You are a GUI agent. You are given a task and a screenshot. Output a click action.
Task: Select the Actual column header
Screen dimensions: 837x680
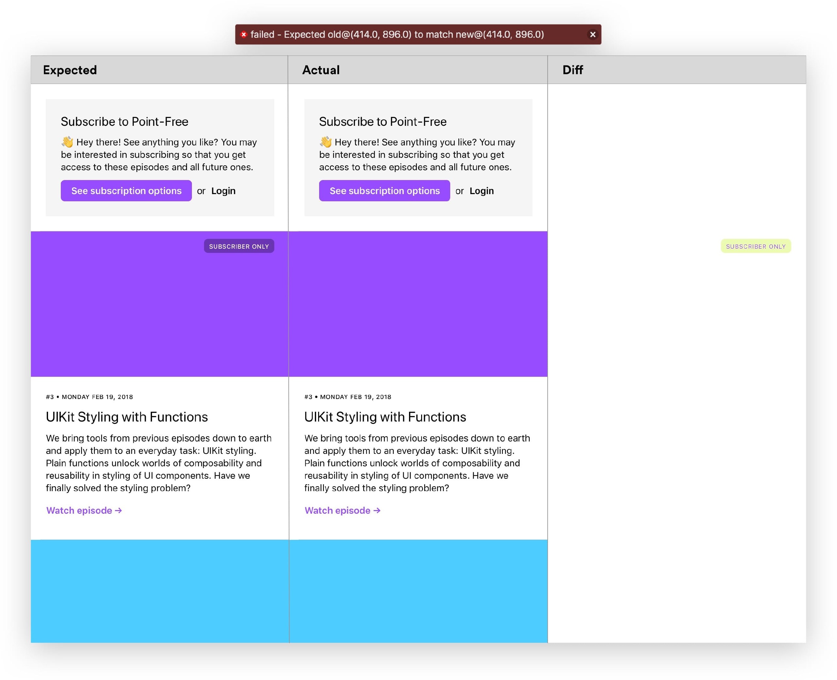pyautogui.click(x=321, y=70)
